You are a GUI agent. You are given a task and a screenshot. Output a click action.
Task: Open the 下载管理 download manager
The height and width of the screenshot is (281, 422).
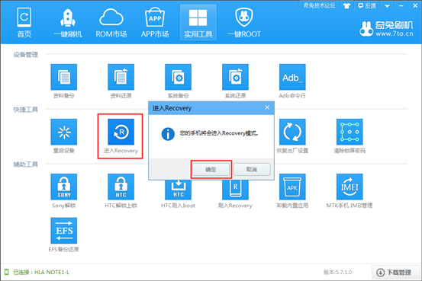[395, 273]
